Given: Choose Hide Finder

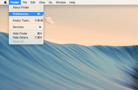Looking at the screenshot, I should click(26, 33).
